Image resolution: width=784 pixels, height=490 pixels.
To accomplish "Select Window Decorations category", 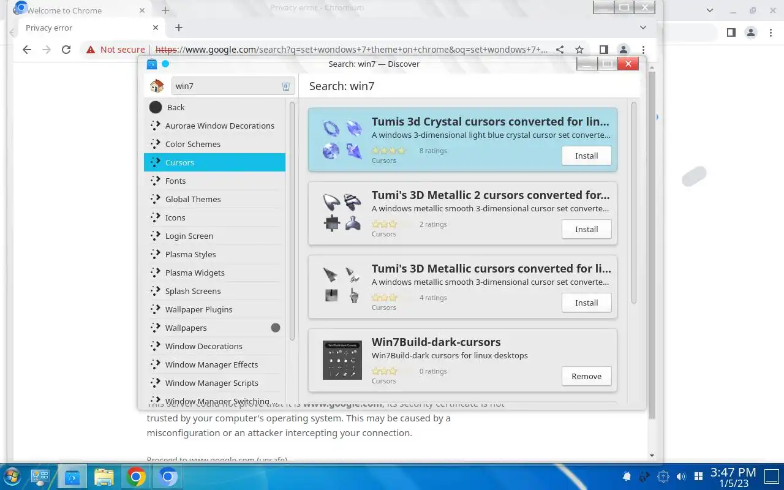I will point(214,346).
